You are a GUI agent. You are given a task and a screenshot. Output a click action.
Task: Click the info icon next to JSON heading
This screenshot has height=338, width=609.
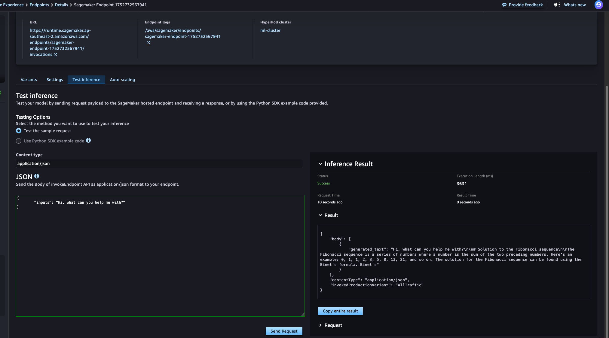[x=37, y=176]
